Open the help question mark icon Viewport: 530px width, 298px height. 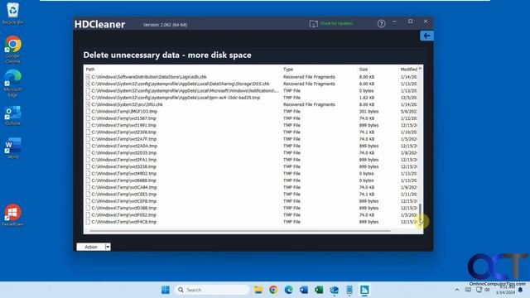pyautogui.click(x=381, y=23)
